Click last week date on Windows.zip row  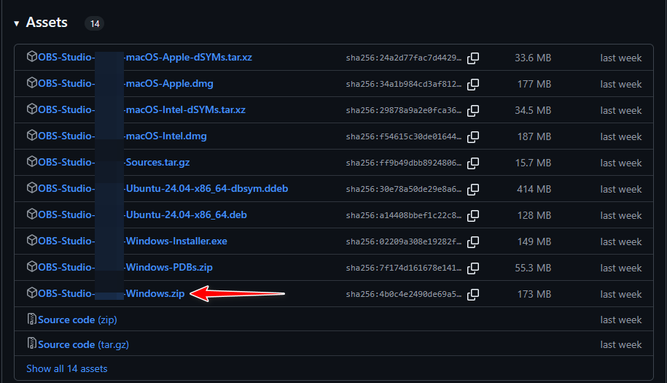click(620, 294)
